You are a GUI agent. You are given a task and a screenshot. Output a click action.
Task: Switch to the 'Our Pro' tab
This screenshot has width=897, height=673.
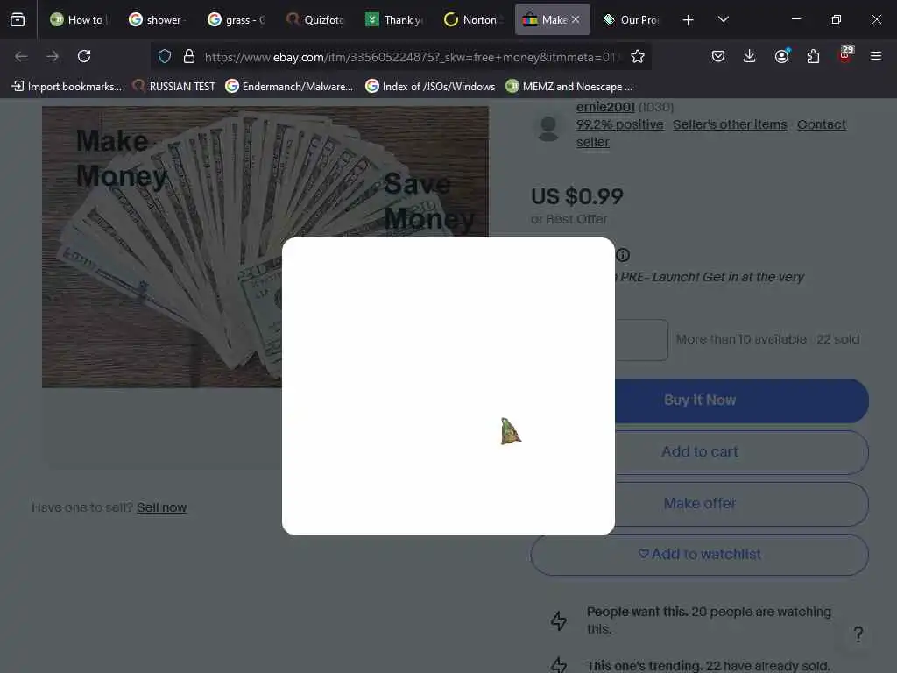click(631, 19)
